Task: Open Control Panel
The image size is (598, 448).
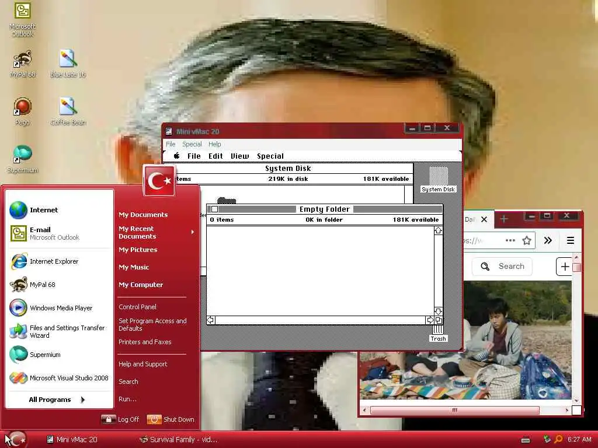Action: pyautogui.click(x=137, y=307)
